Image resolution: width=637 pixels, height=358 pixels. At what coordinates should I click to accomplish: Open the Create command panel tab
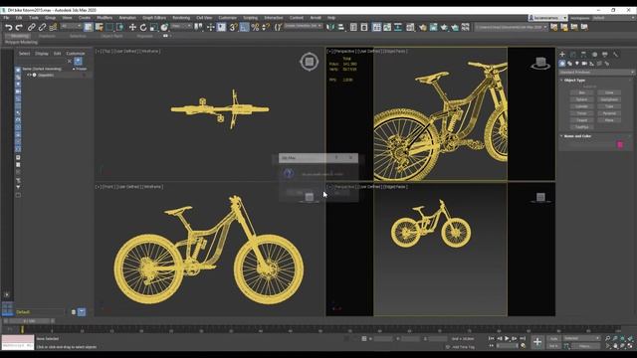coord(562,54)
